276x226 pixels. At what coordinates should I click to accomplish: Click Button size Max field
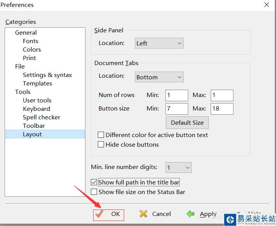click(222, 109)
